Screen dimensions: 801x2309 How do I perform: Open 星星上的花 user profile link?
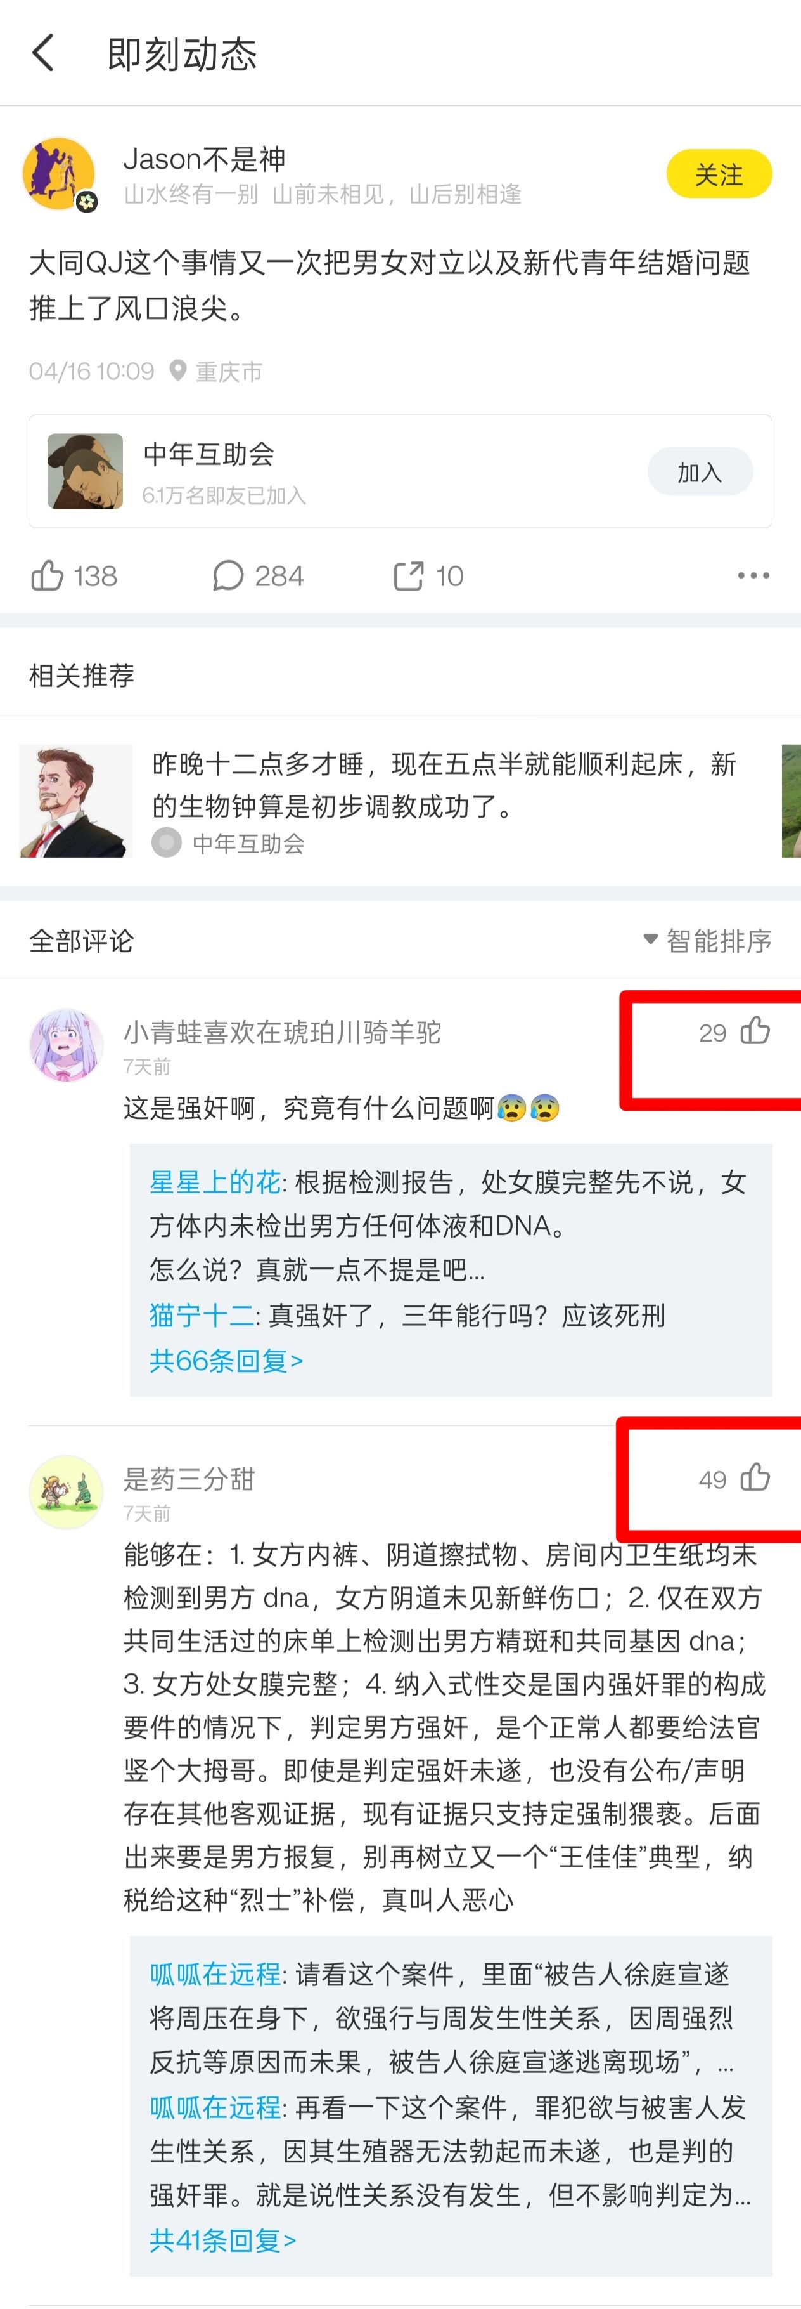point(215,1182)
